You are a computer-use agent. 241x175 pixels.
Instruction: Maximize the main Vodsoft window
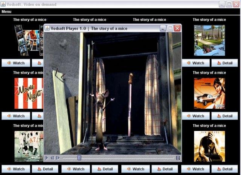(x=229, y=4)
